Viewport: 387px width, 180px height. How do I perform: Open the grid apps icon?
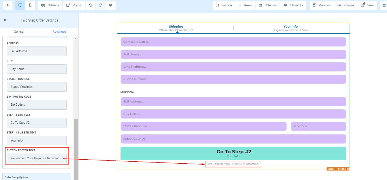384,5
